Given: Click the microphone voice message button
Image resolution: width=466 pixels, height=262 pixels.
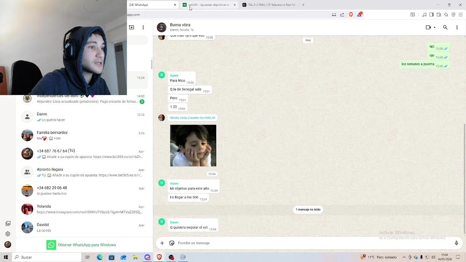Looking at the screenshot, I should 456,243.
